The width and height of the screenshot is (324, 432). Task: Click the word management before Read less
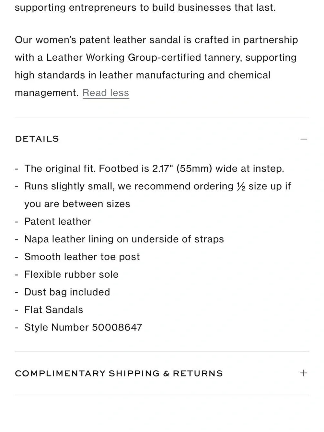(x=47, y=93)
